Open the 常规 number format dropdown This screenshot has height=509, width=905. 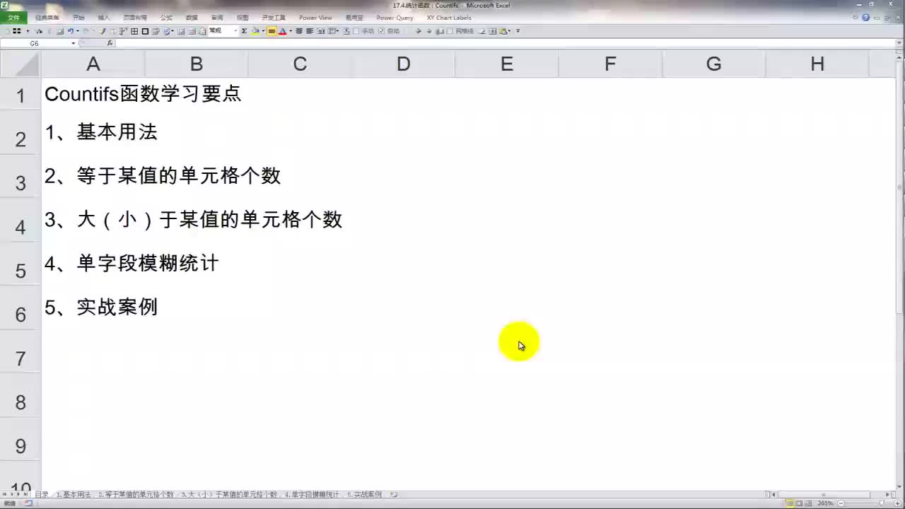pos(235,31)
